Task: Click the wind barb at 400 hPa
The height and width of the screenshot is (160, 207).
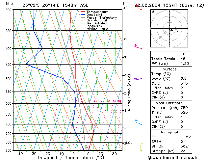Action: [138, 47]
